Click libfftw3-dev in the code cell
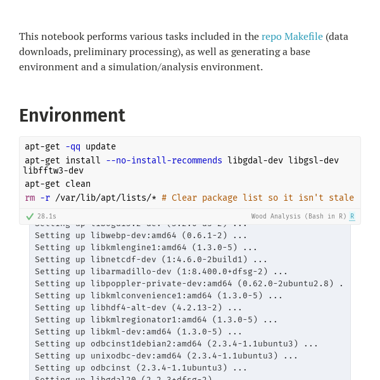The width and height of the screenshot is (380, 380). coord(54,170)
